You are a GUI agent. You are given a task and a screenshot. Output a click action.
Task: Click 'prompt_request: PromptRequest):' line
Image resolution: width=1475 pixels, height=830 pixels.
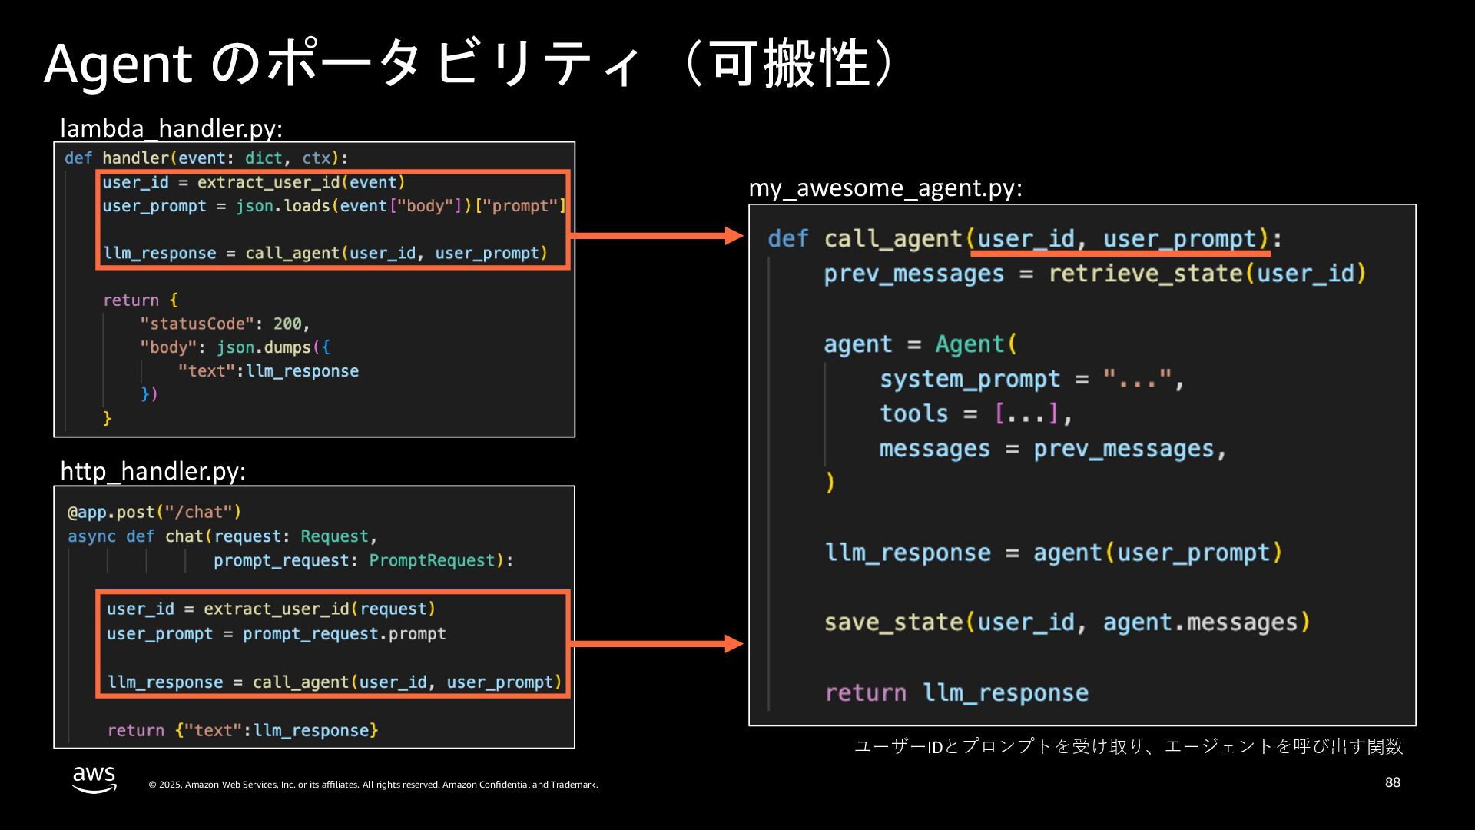363,561
